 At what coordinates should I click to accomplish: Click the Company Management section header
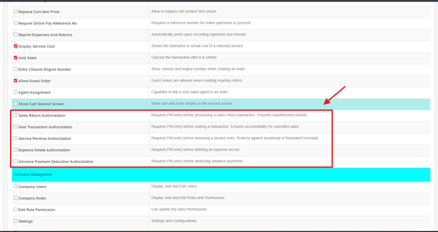tap(33, 174)
